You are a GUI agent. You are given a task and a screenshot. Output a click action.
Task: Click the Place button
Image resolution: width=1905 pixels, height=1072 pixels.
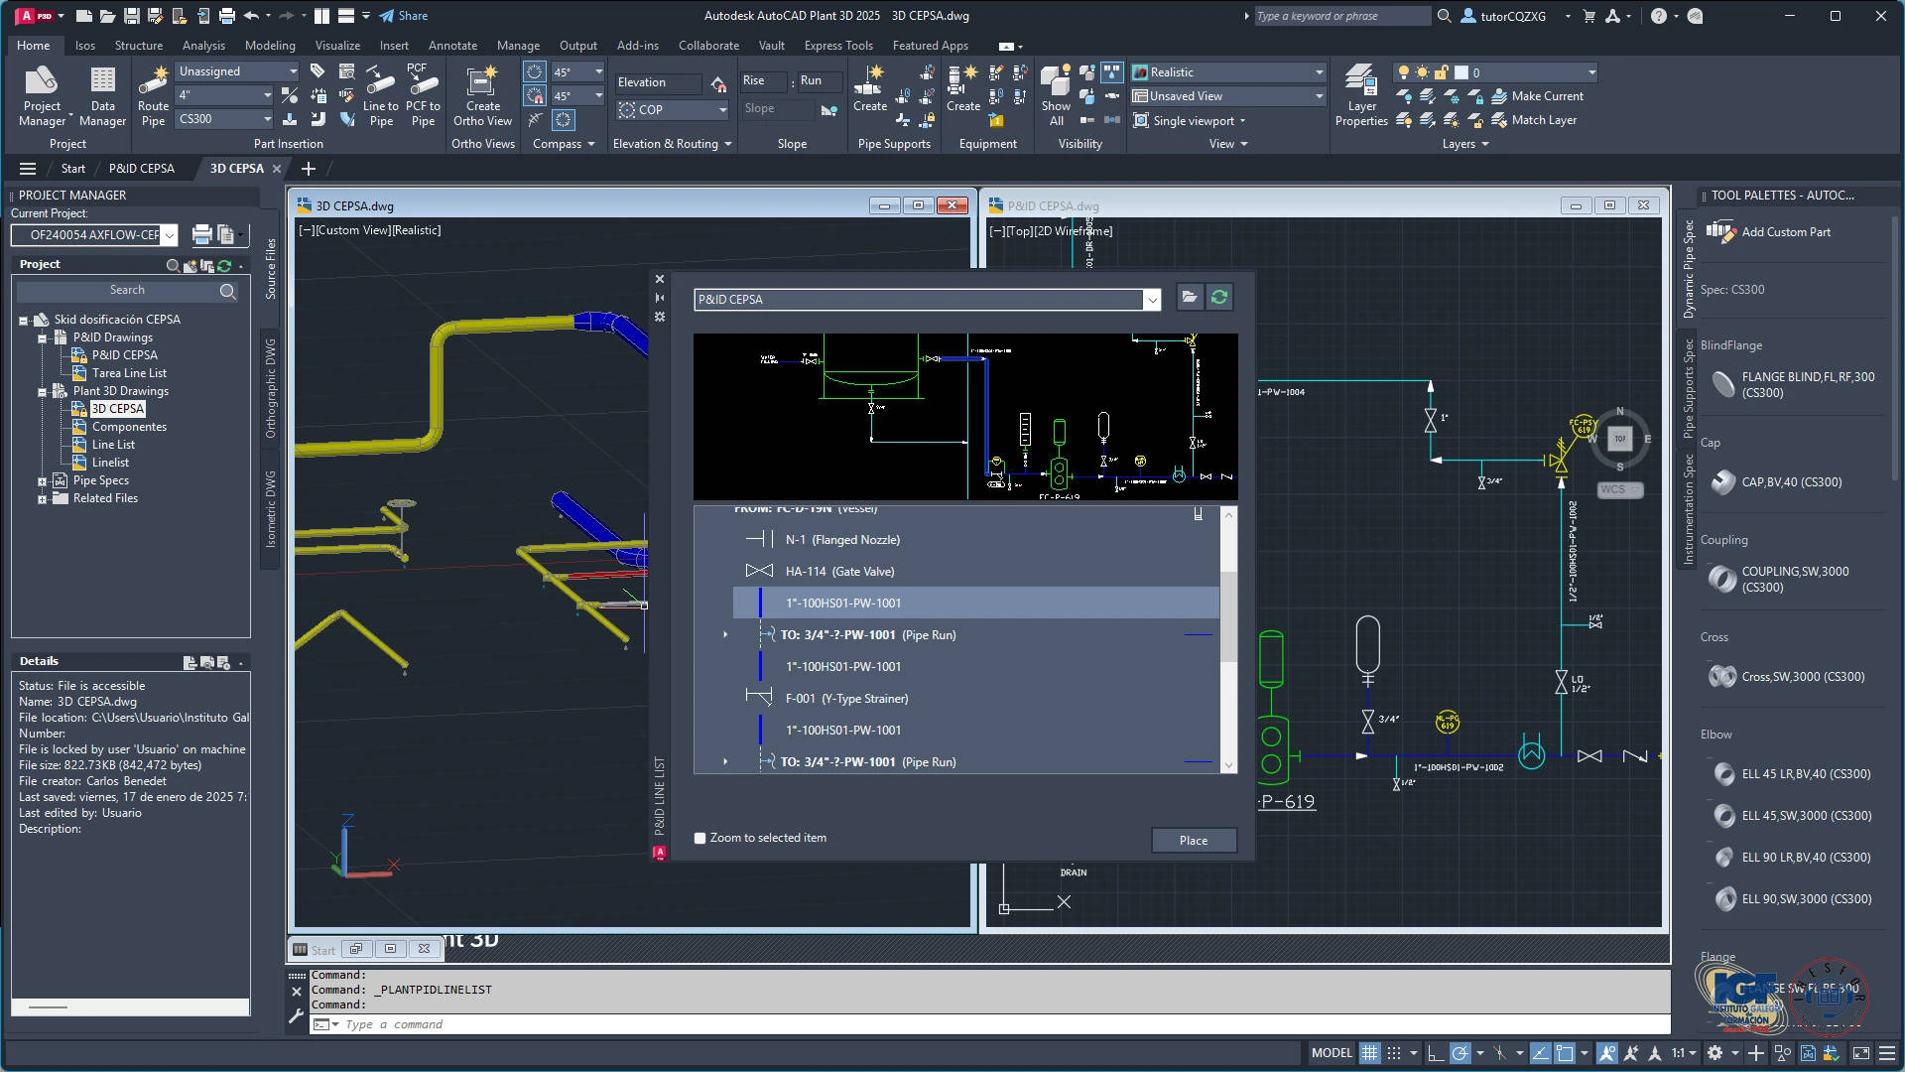pos(1194,841)
